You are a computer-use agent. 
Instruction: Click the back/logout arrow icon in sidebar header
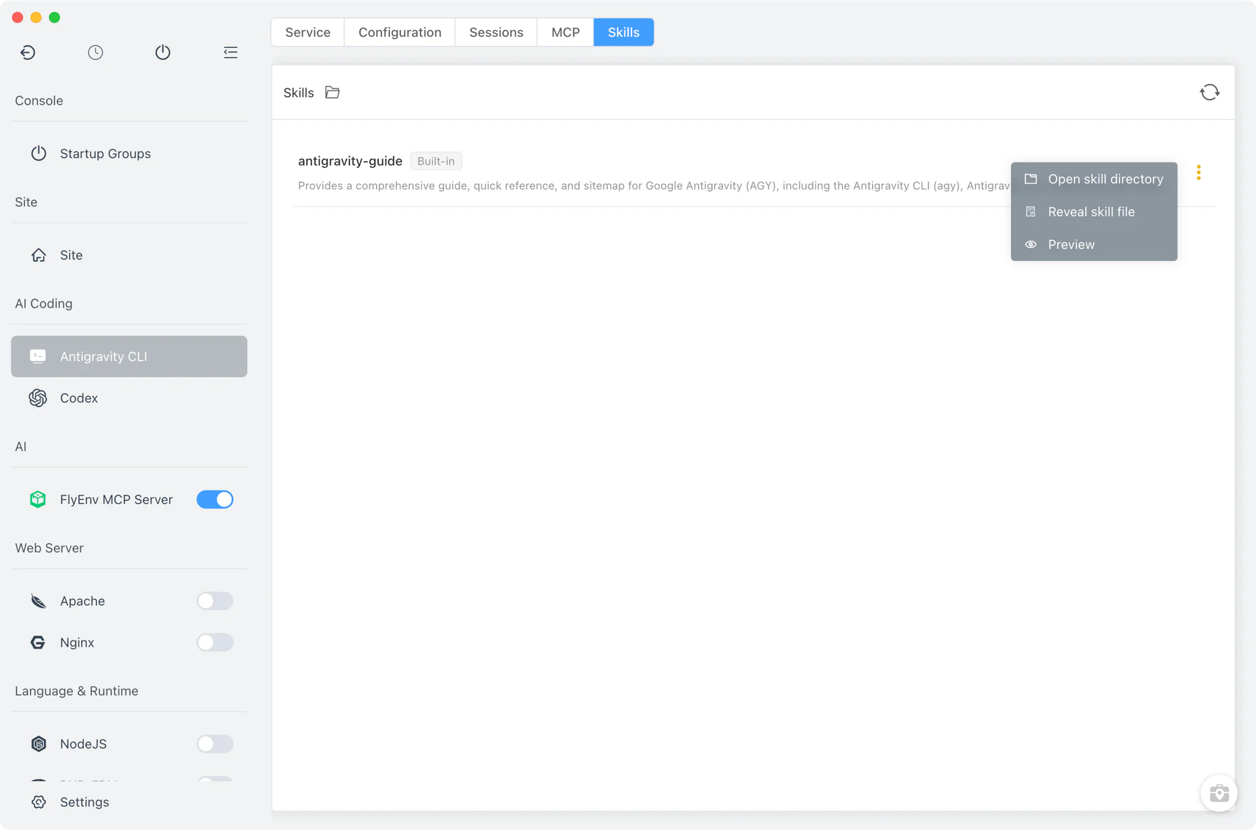pos(28,53)
